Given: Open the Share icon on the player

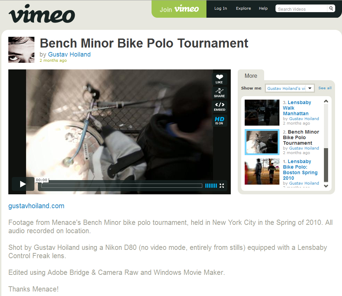Looking at the screenshot, I should [219, 93].
